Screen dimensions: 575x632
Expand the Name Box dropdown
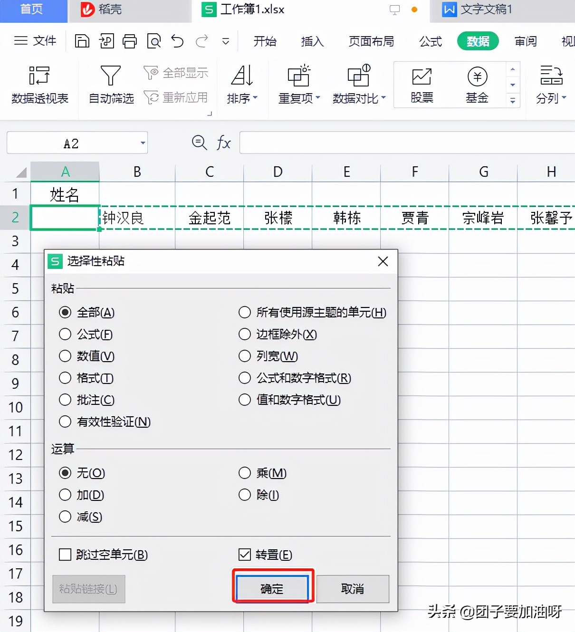pos(143,143)
